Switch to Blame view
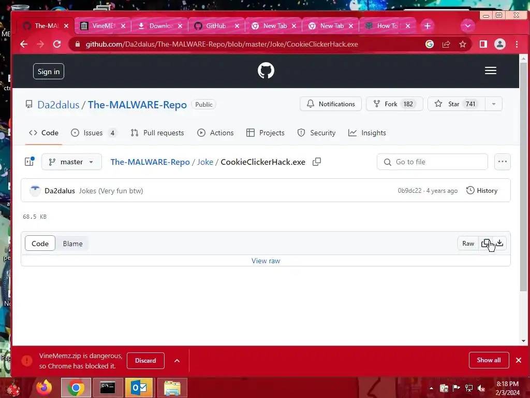This screenshot has width=530, height=398. tap(72, 244)
